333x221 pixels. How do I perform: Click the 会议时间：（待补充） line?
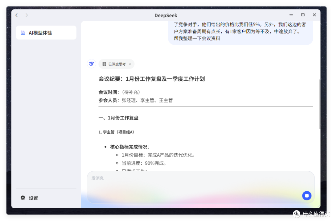click(x=119, y=92)
